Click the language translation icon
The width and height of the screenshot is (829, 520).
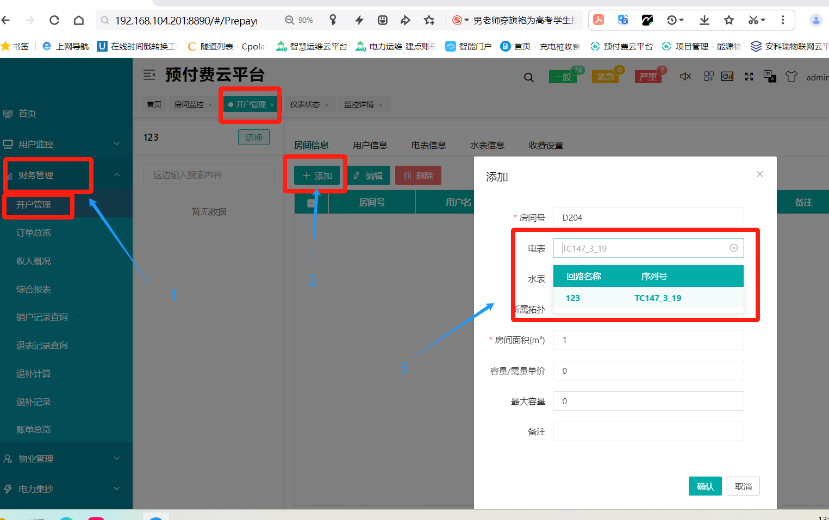pos(770,77)
